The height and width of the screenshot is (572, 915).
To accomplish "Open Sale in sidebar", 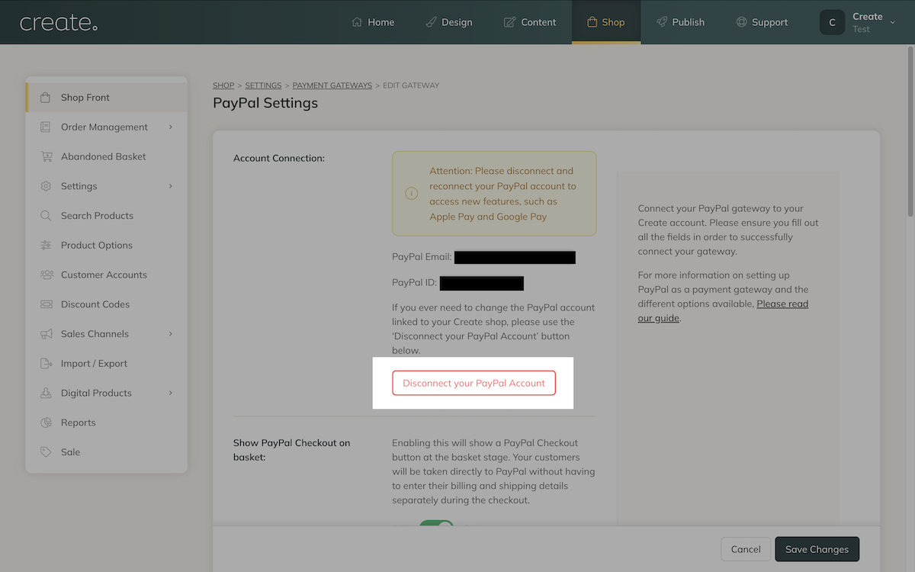I will (107, 452).
